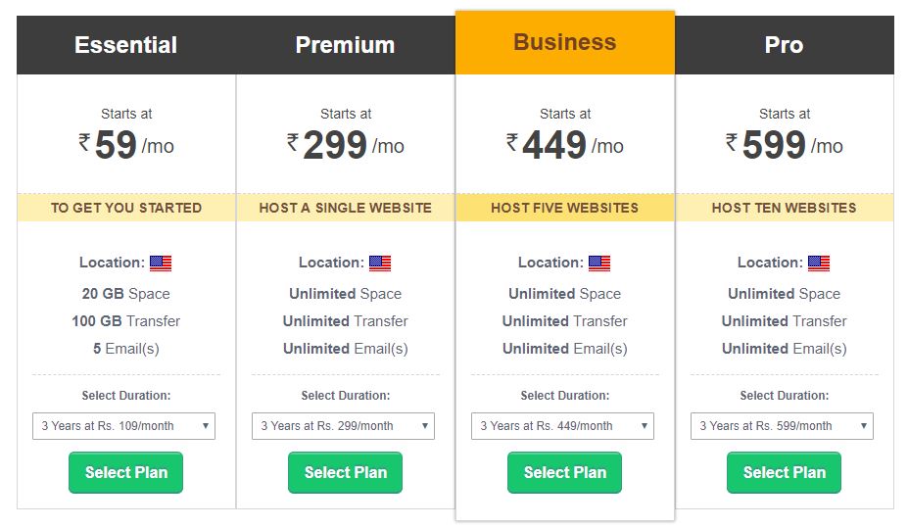The width and height of the screenshot is (908, 528).
Task: Click Select Plan for the Pro tier
Action: click(x=784, y=472)
